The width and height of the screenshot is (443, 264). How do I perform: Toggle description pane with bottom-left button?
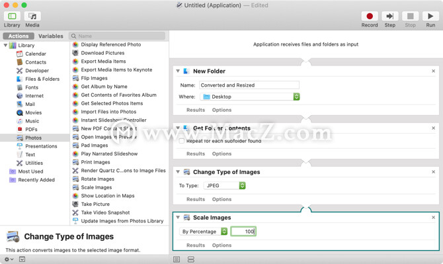(x=22, y=259)
